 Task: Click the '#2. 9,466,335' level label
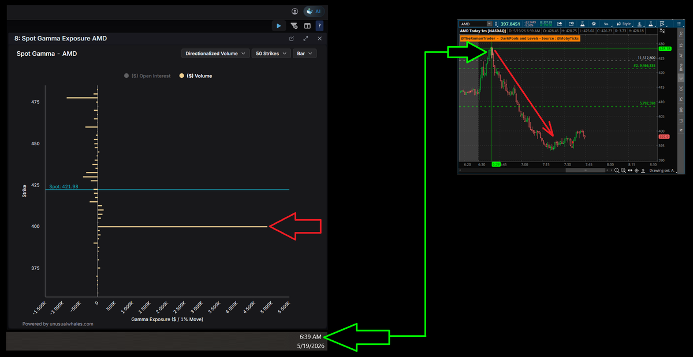[x=643, y=66]
